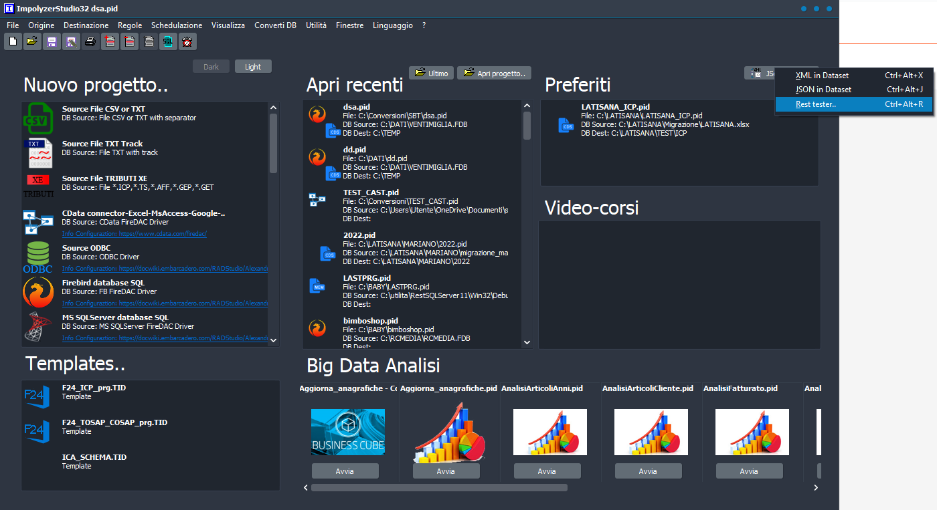Click the Print toolbar icon

pyautogui.click(x=90, y=41)
